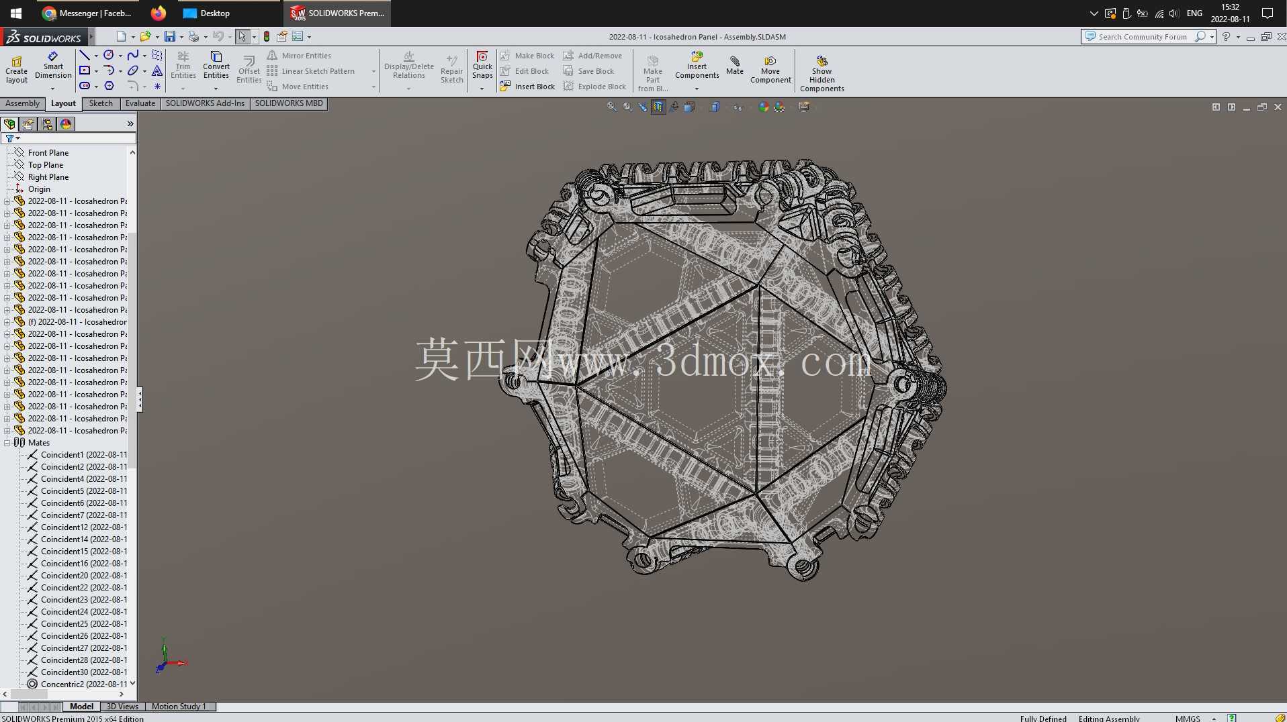Image resolution: width=1287 pixels, height=722 pixels.
Task: Expand the panel tabs chevron
Action: pyautogui.click(x=130, y=124)
